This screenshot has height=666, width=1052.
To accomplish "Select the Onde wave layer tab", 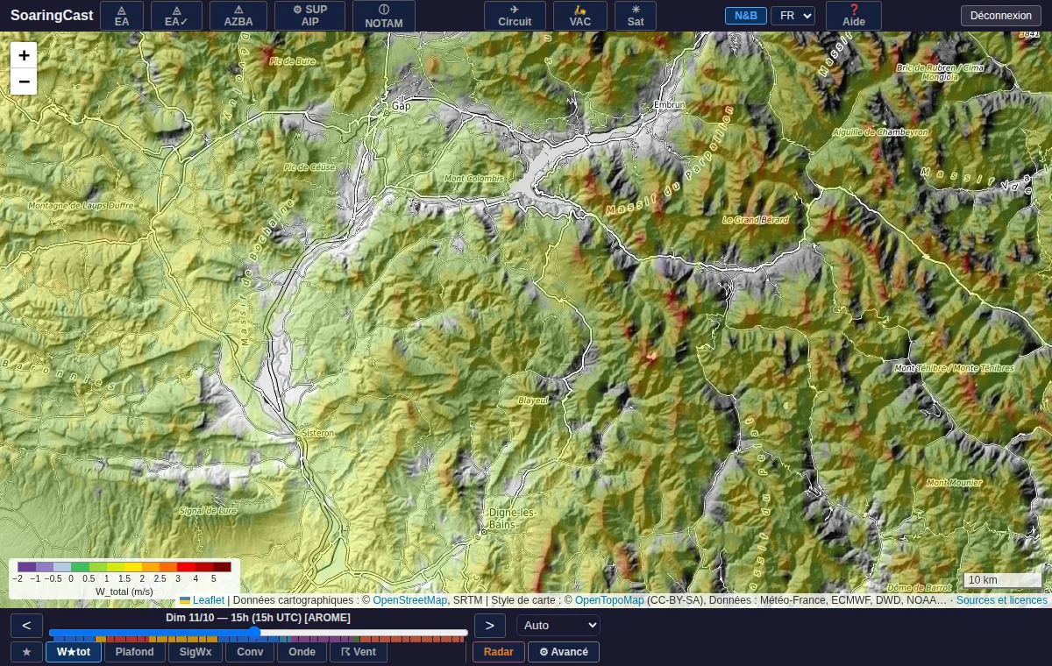I will tap(302, 652).
